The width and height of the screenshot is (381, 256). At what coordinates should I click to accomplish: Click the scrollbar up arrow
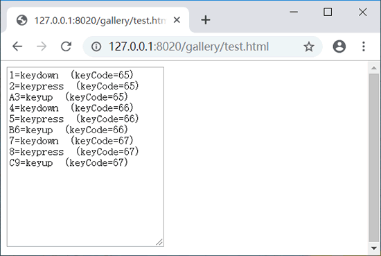pyautogui.click(x=374, y=68)
